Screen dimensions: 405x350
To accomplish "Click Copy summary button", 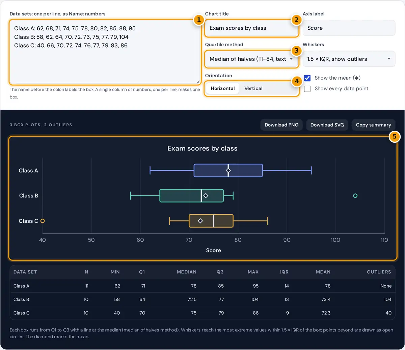I will [373, 125].
